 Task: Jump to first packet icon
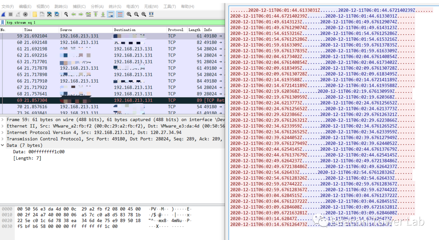pyautogui.click(x=96, y=14)
